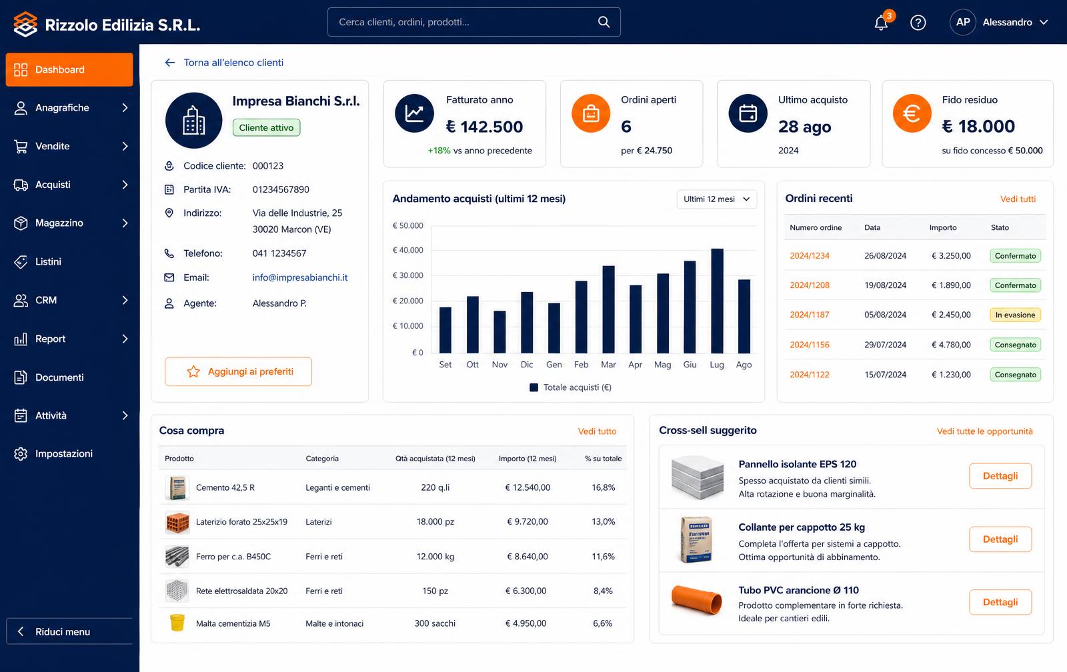Click the Malta cementizia M5 bucket thumbnail
Image resolution: width=1067 pixels, height=672 pixels.
click(x=177, y=623)
